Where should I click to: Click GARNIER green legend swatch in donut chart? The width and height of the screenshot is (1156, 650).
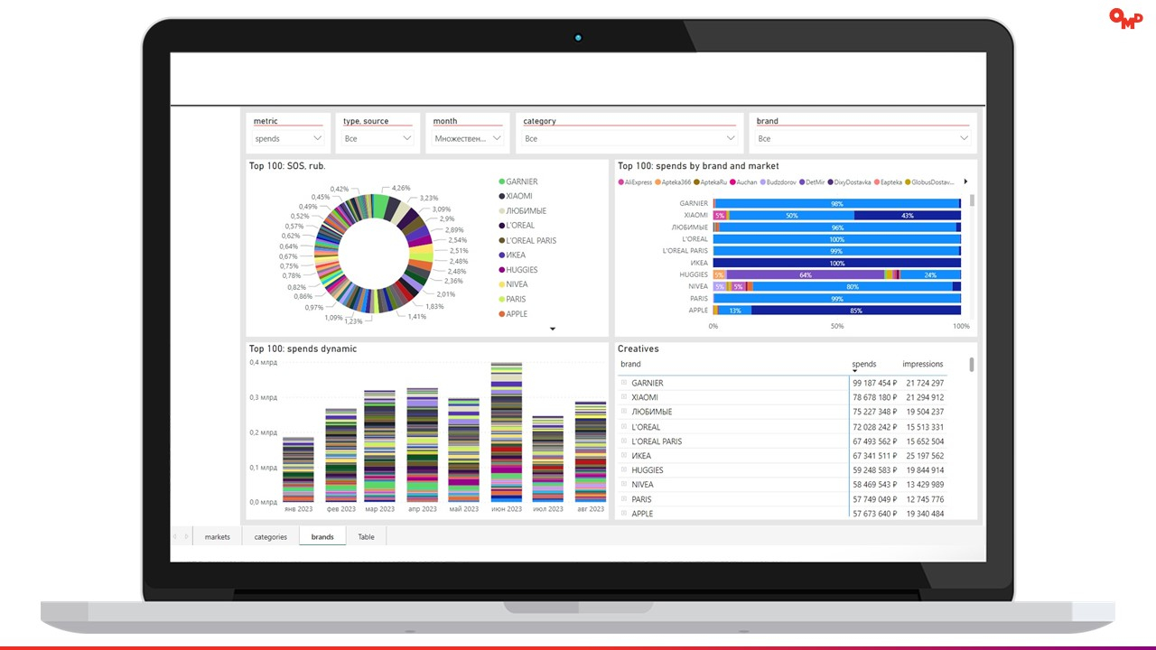coord(501,181)
